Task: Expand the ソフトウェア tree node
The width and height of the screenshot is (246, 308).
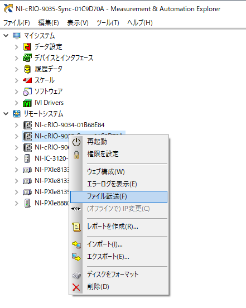Action: tap(17, 92)
